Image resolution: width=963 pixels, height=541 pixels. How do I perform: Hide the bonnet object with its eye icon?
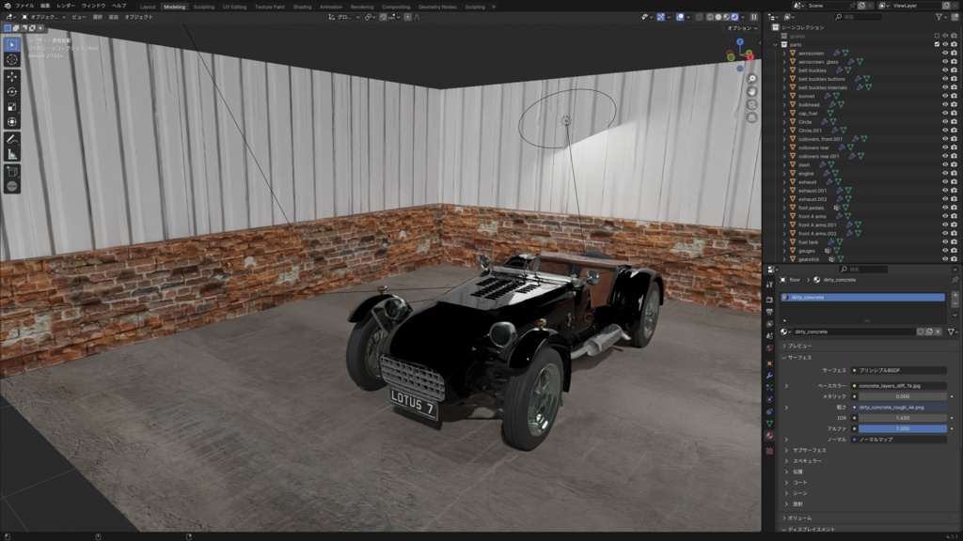tap(945, 97)
